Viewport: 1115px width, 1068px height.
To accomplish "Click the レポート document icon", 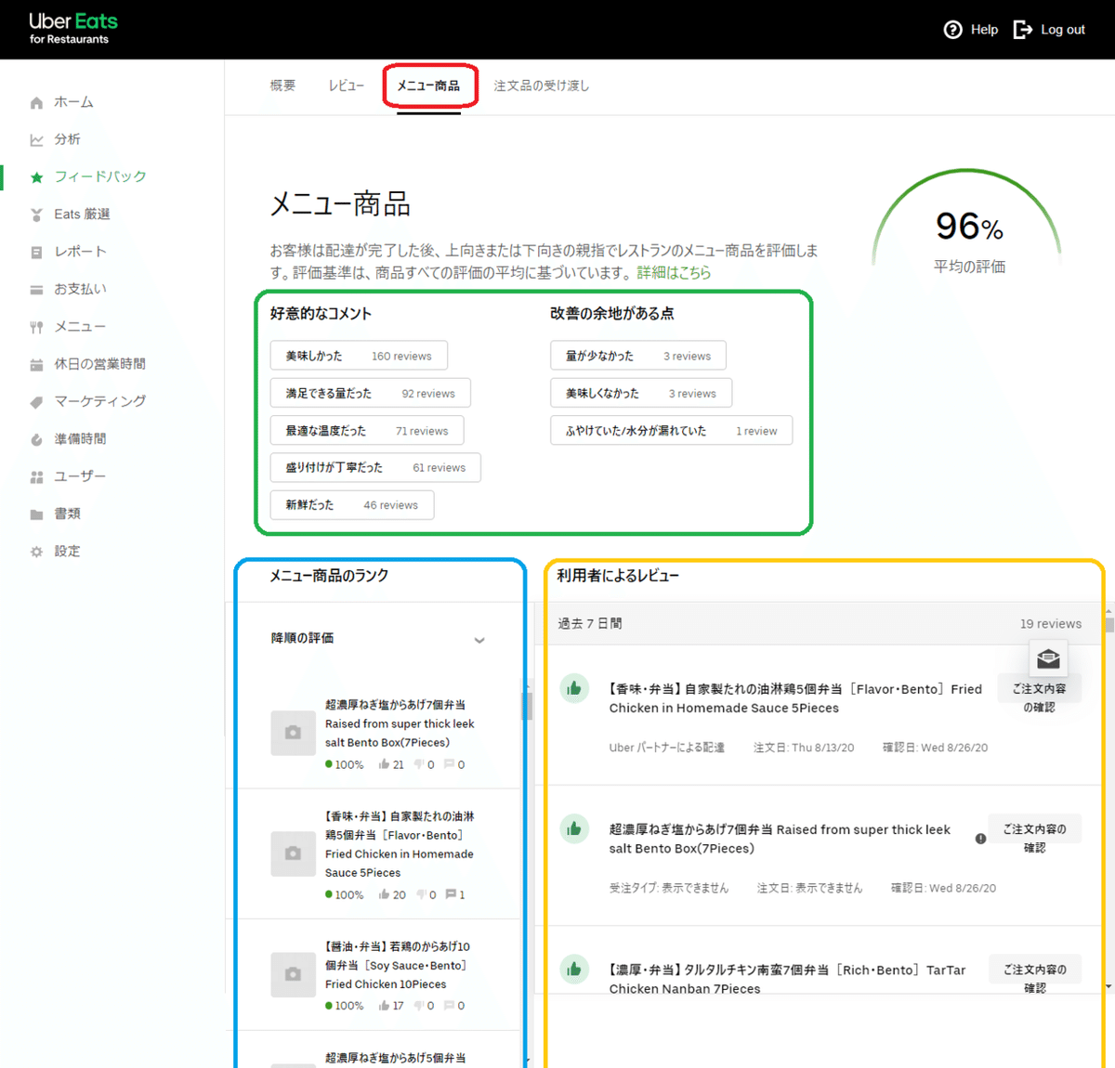I will (x=36, y=253).
